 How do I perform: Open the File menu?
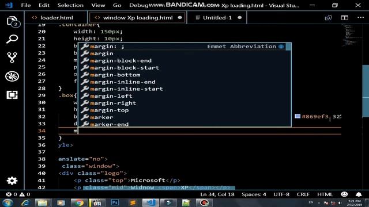coord(25,5)
